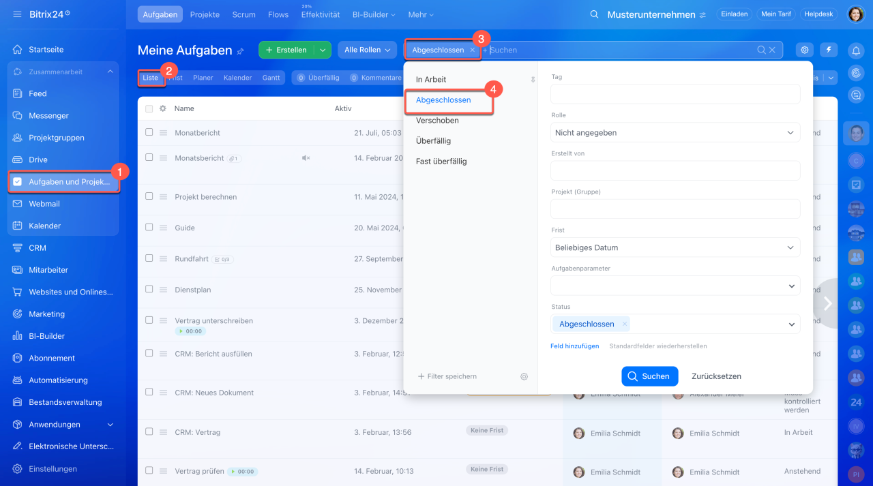Click Filter speichern

[x=447, y=376]
